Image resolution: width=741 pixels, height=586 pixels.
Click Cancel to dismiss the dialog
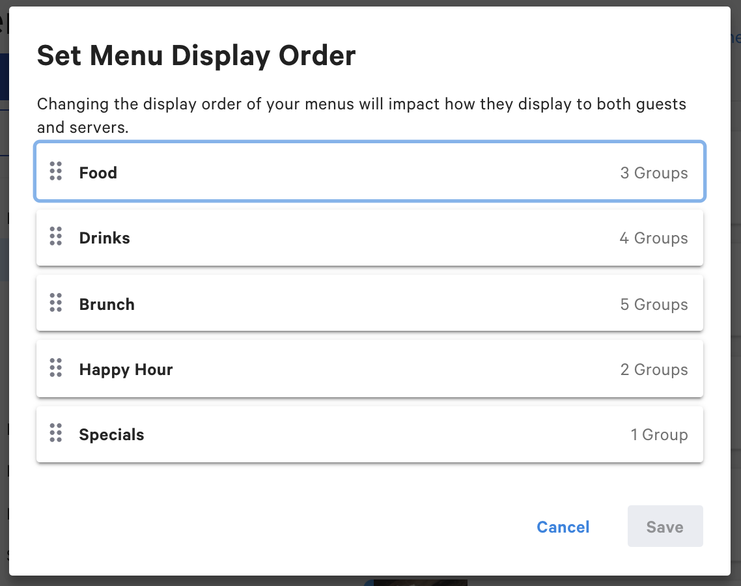click(x=563, y=527)
